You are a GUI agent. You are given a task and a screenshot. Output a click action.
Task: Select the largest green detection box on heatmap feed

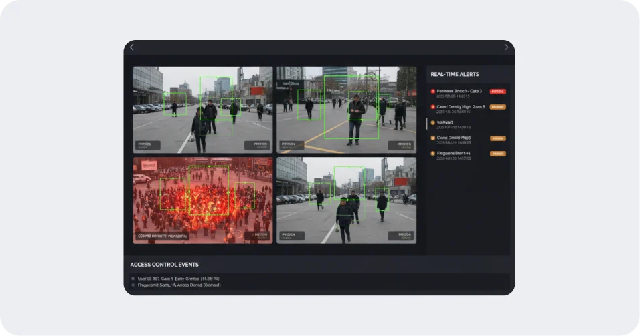209,190
